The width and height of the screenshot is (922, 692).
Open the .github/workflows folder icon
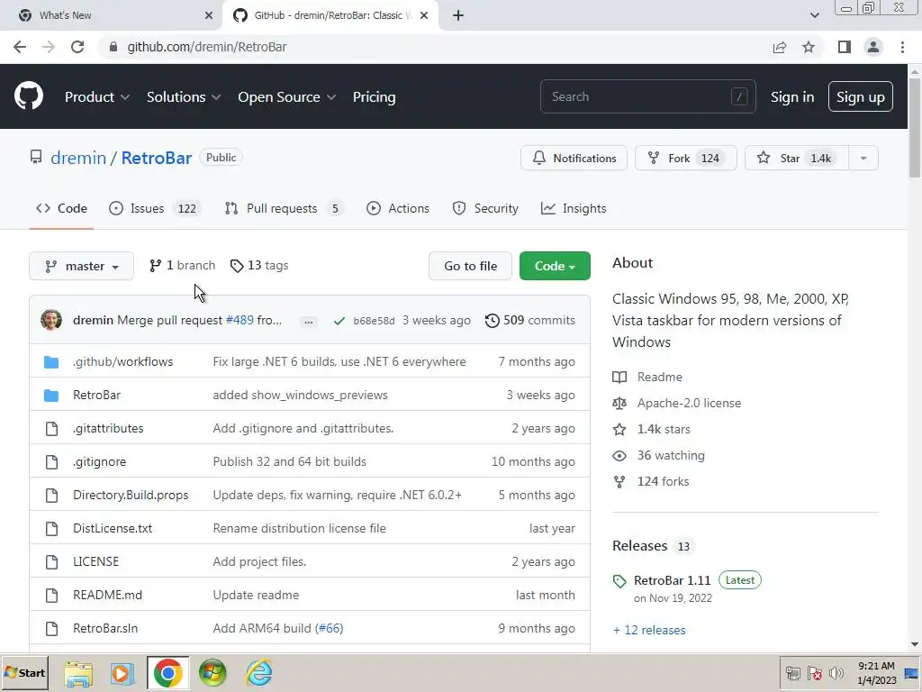51,362
